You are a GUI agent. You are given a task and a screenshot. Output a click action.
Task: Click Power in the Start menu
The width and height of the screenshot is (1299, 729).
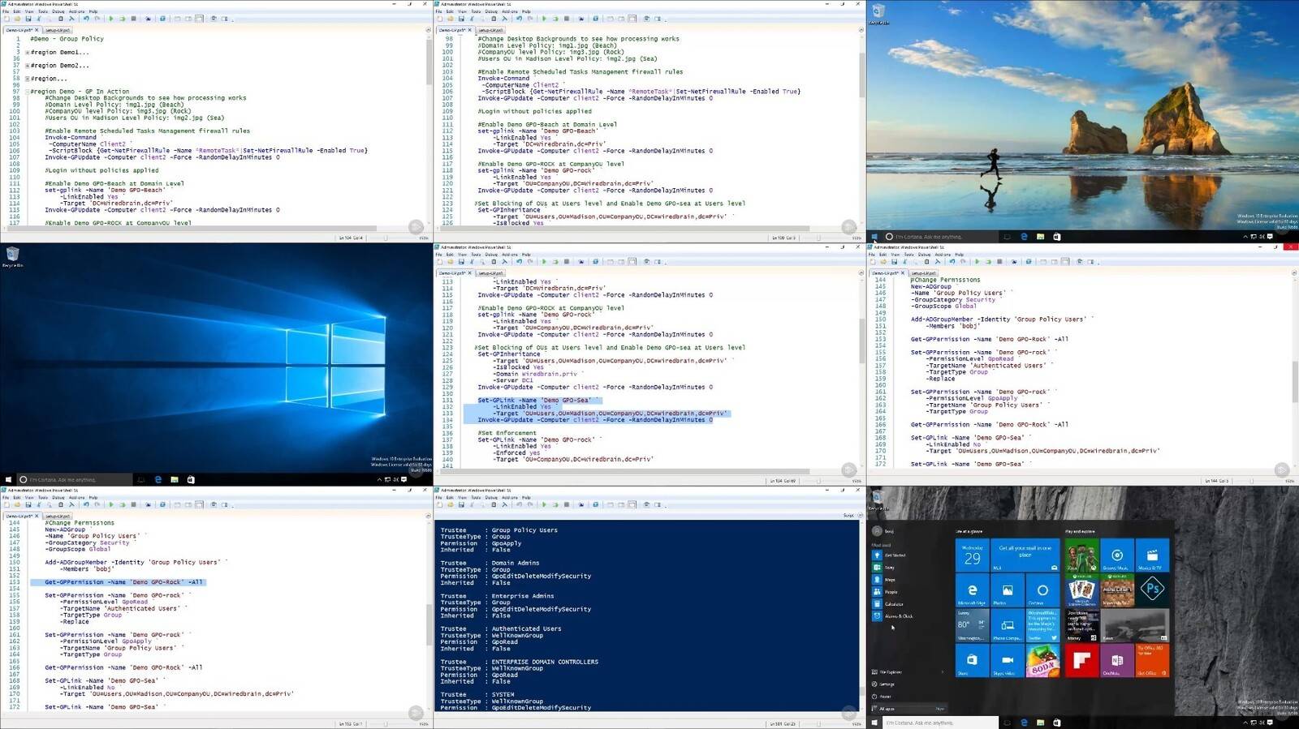click(x=886, y=697)
